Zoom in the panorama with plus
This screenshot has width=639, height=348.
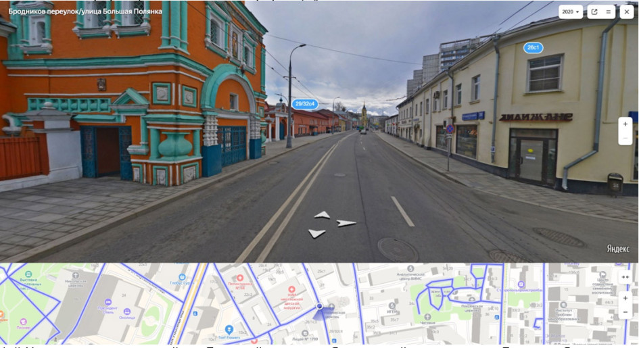pos(625,124)
